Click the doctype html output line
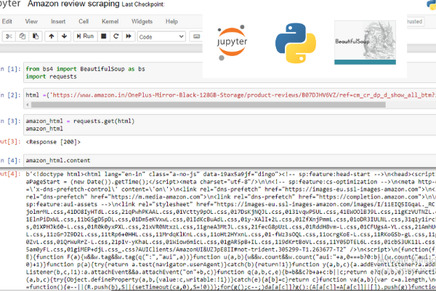 pos(231,174)
